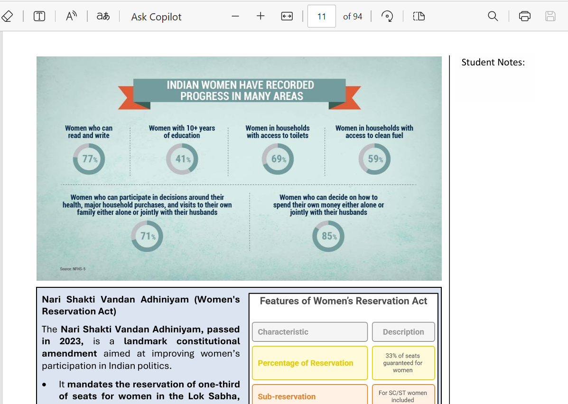The width and height of the screenshot is (568, 404).
Task: Rotate the PDF page
Action: click(x=387, y=17)
